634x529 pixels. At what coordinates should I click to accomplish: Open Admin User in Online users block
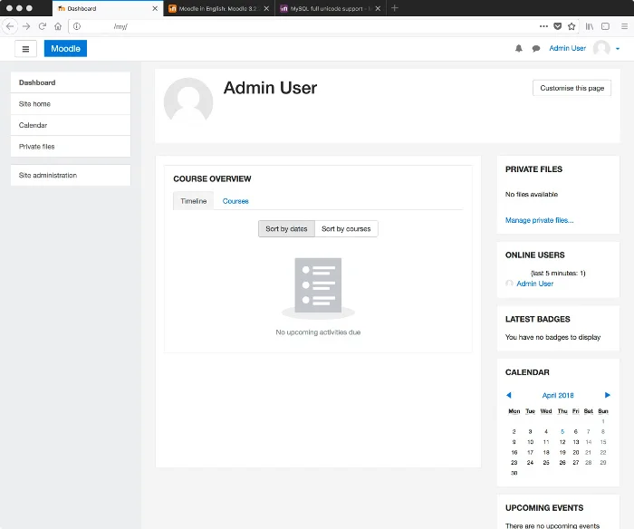535,284
